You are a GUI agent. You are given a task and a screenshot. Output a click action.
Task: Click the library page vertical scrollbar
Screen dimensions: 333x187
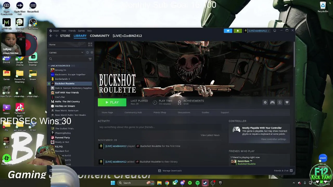point(294,54)
